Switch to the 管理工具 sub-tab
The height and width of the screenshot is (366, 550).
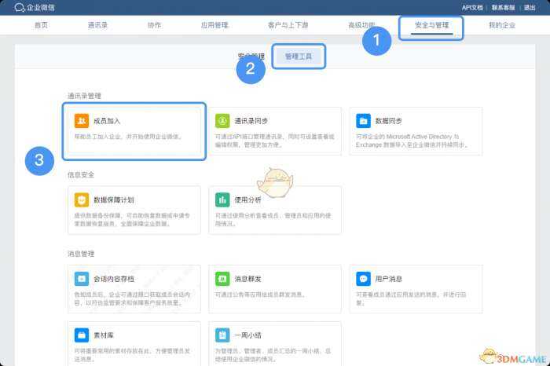click(299, 57)
